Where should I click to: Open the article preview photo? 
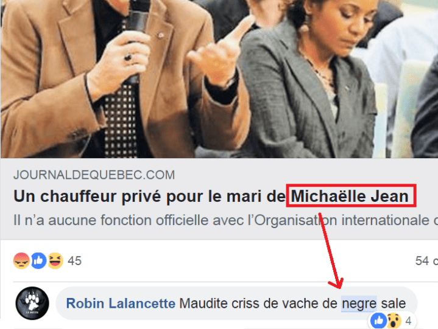pos(219,79)
